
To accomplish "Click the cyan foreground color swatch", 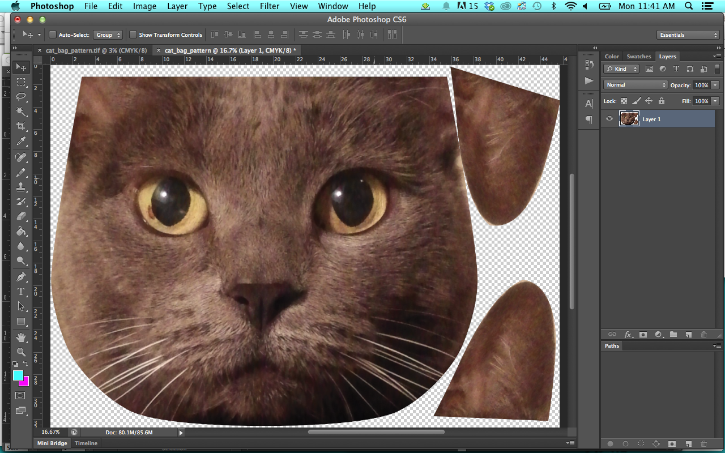I will coord(18,375).
